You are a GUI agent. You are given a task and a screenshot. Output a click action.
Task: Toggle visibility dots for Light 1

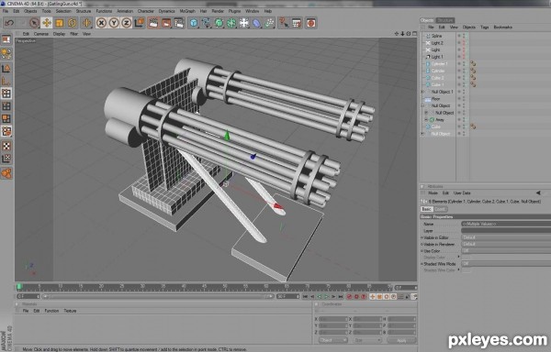(464, 57)
